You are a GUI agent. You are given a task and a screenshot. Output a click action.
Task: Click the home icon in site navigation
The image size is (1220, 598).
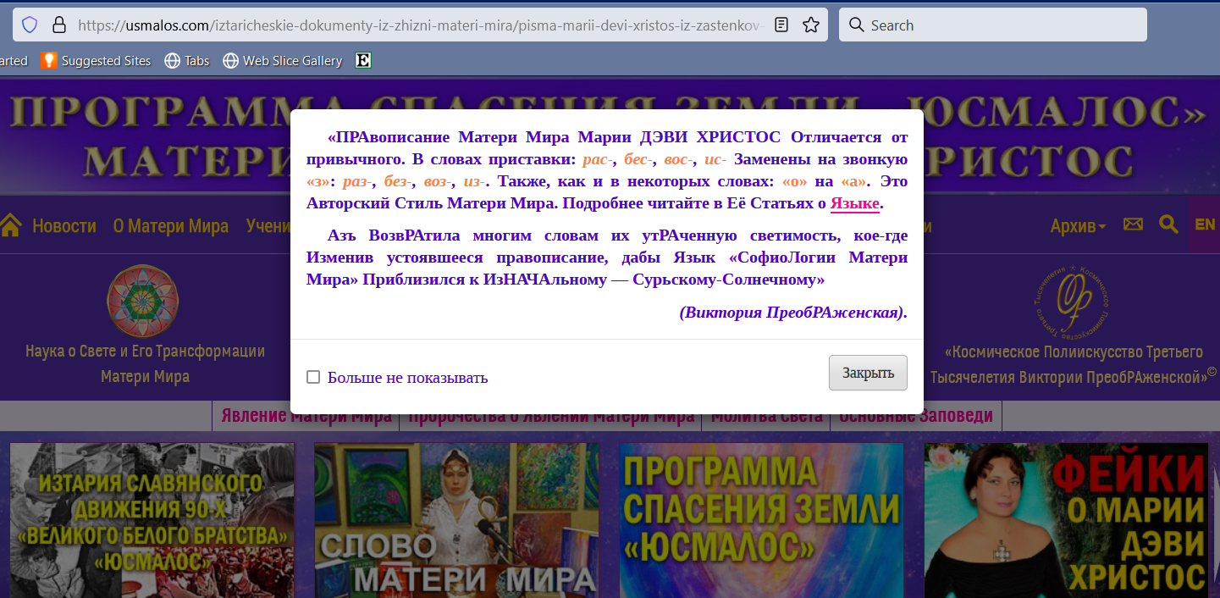10,225
